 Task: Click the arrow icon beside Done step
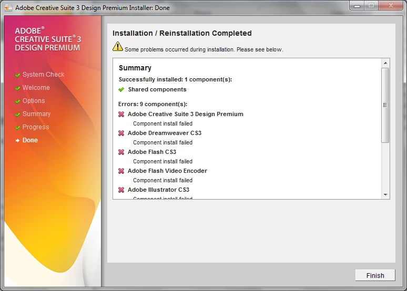(x=17, y=140)
